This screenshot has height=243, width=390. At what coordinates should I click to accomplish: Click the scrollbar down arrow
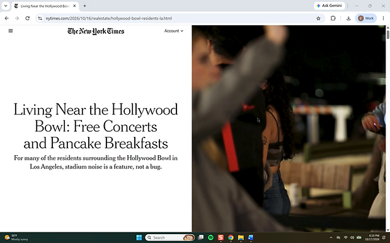pos(387,230)
